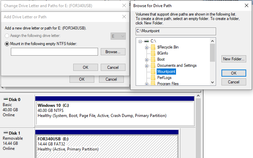This screenshot has width=253, height=158.
Task: Click the Boot folder icon
Action: pos(153,59)
